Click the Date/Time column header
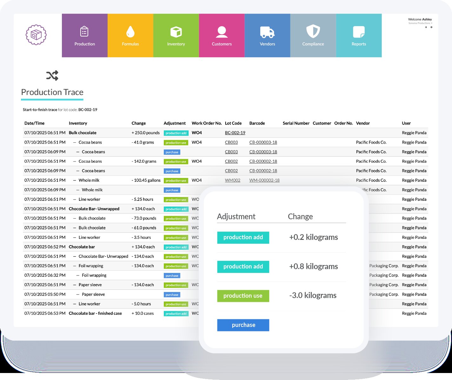 point(34,123)
